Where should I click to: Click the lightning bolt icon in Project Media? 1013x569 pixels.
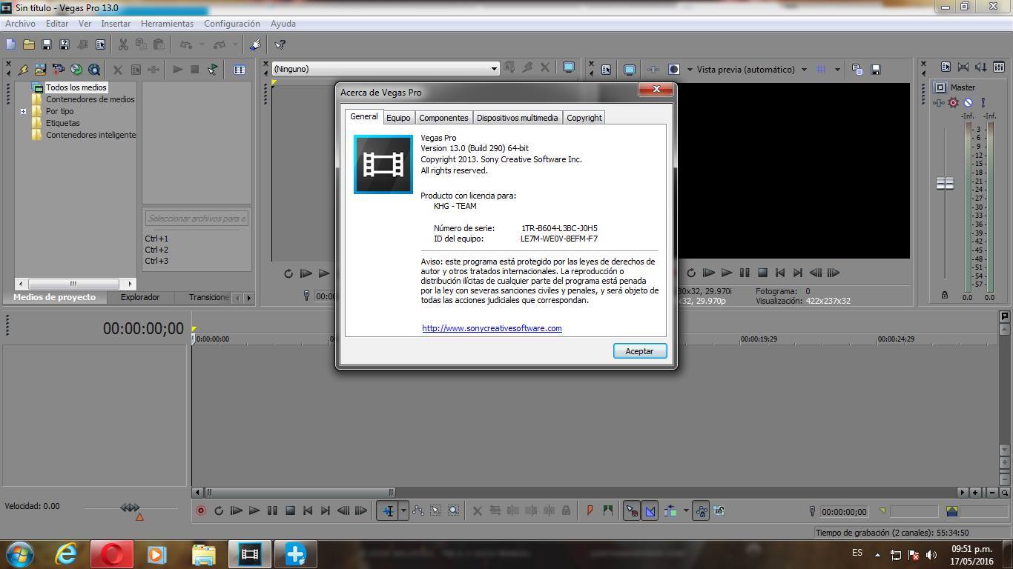[x=23, y=70]
